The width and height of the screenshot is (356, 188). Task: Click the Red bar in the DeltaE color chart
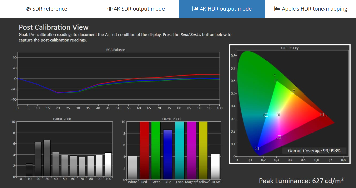[144, 150]
